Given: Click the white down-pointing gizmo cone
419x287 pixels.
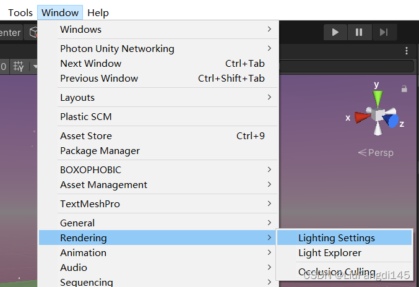Looking at the screenshot, I should pyautogui.click(x=378, y=129).
